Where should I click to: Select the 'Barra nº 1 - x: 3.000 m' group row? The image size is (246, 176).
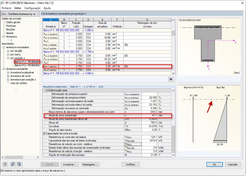pyautogui.click(x=107, y=30)
